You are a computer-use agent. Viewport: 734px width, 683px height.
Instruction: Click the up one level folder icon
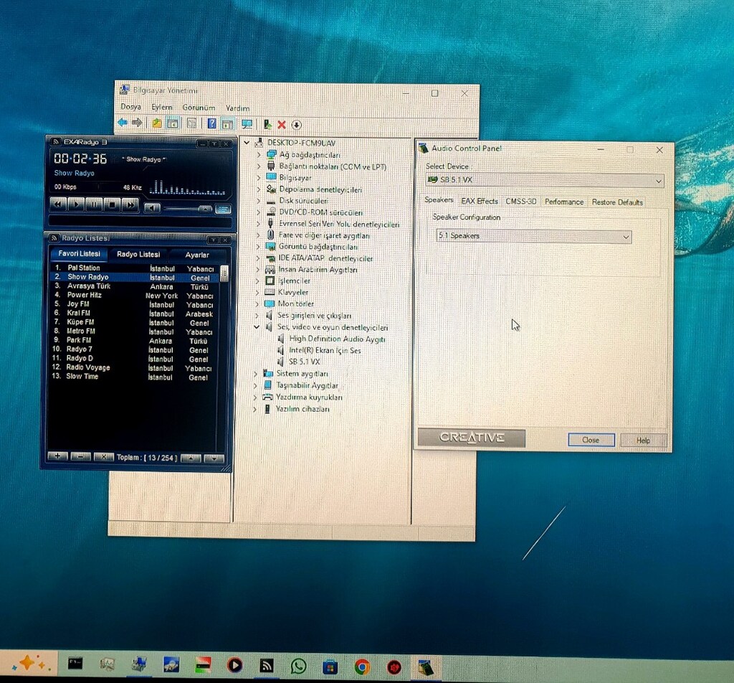pos(157,123)
